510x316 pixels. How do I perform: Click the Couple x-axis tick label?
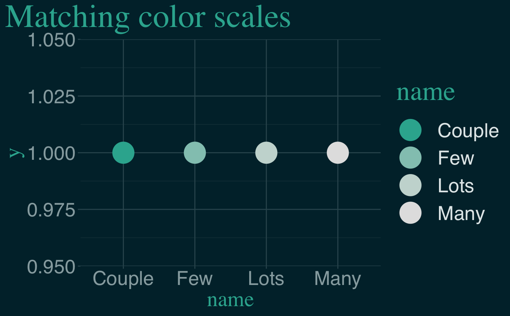click(123, 280)
